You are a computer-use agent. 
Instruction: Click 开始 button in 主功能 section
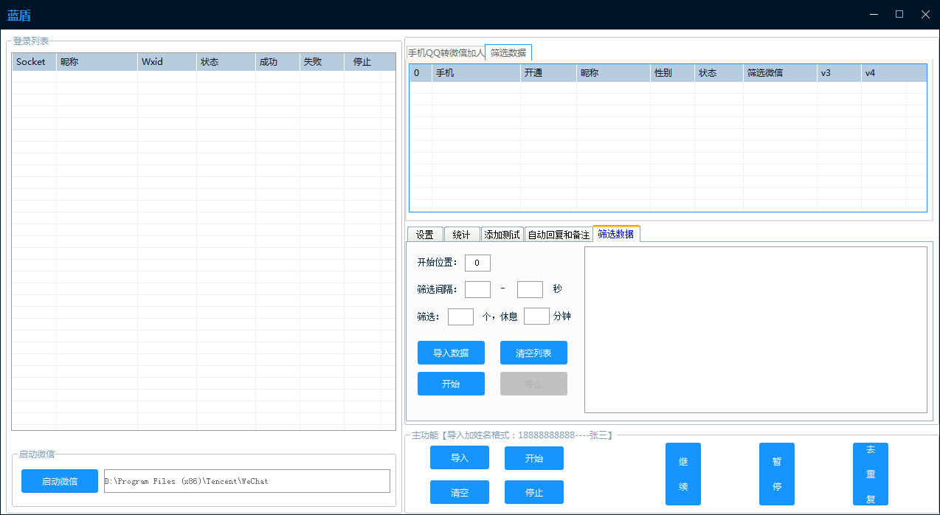534,458
